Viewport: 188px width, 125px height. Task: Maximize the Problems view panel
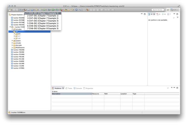coord(177,88)
